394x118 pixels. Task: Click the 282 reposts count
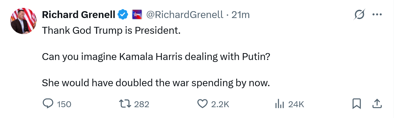[x=142, y=104]
